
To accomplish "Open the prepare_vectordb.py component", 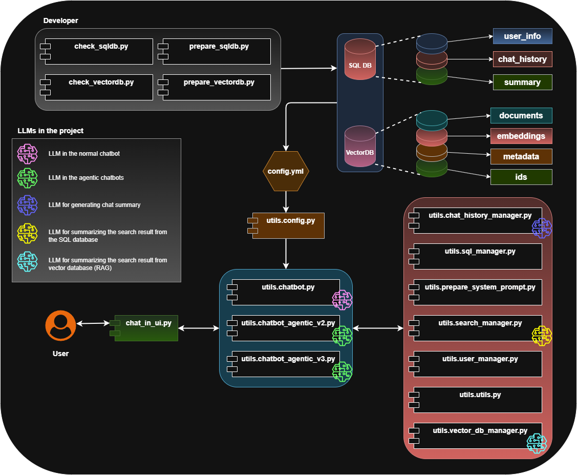I will coord(219,87).
